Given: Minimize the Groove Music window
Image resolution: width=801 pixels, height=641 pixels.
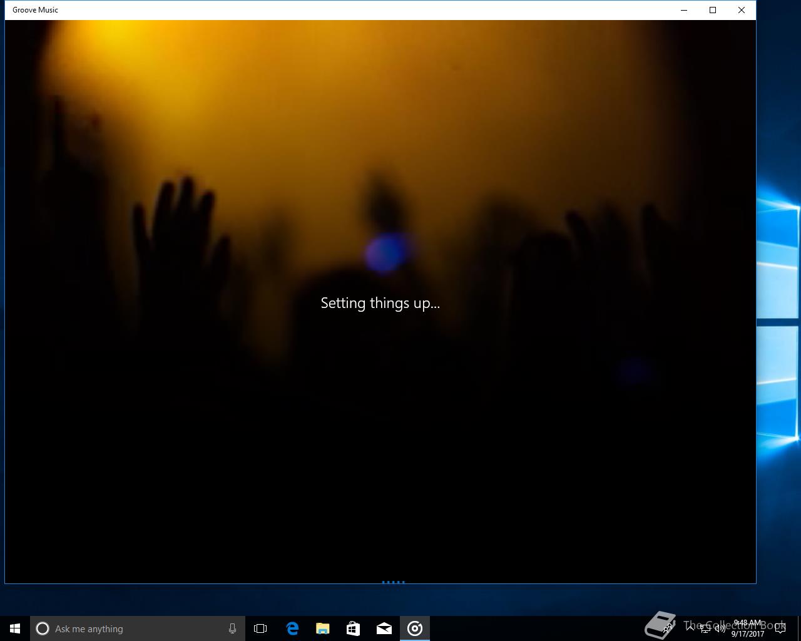Looking at the screenshot, I should [684, 10].
